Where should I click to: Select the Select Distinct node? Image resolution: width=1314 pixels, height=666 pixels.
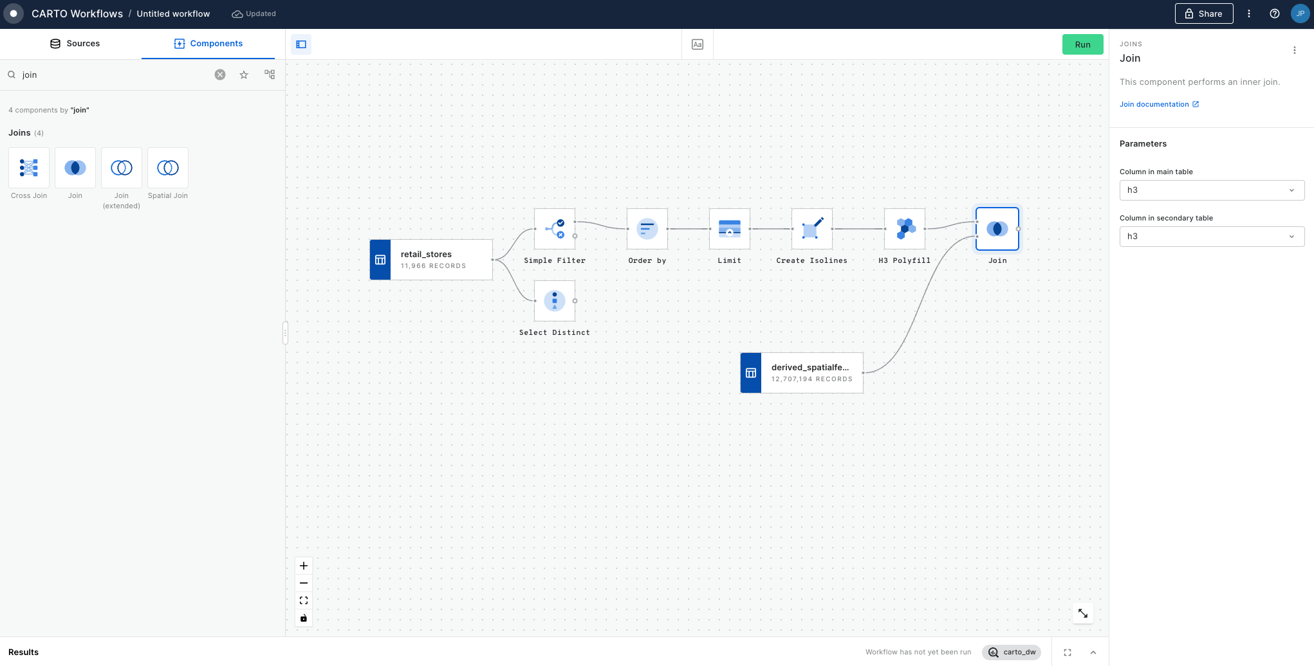tap(554, 301)
